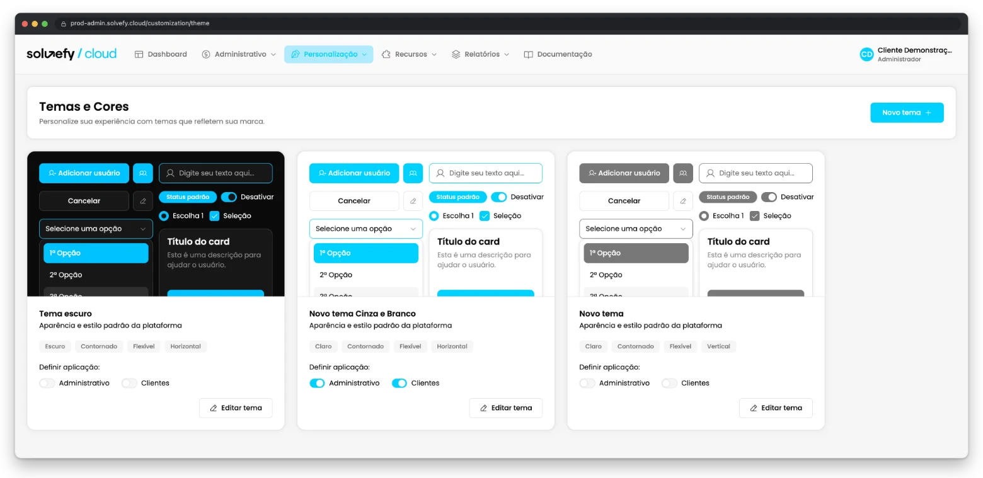Toggle the Seleção checkbox in dark theme preview
Viewport: 983px width, 478px height.
click(x=215, y=216)
